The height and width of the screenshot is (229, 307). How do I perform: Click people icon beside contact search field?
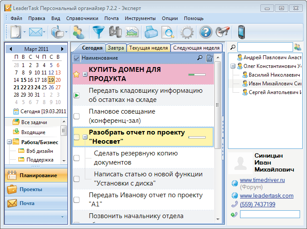click(x=297, y=47)
